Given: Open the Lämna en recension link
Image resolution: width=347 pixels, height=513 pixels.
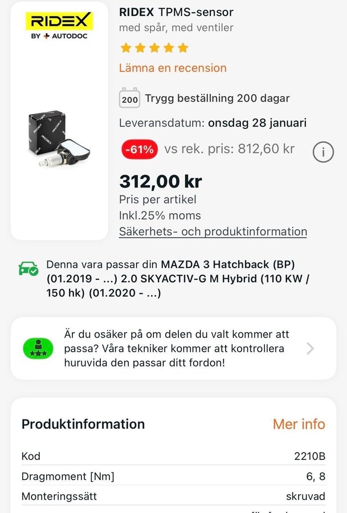Looking at the screenshot, I should pyautogui.click(x=173, y=68).
